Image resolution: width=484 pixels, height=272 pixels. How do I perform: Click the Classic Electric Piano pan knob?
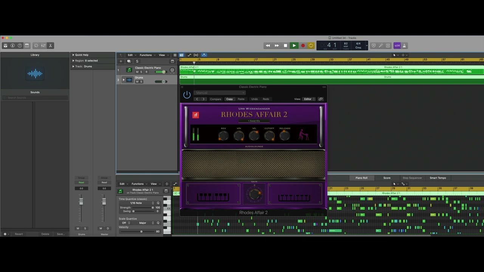(172, 70)
